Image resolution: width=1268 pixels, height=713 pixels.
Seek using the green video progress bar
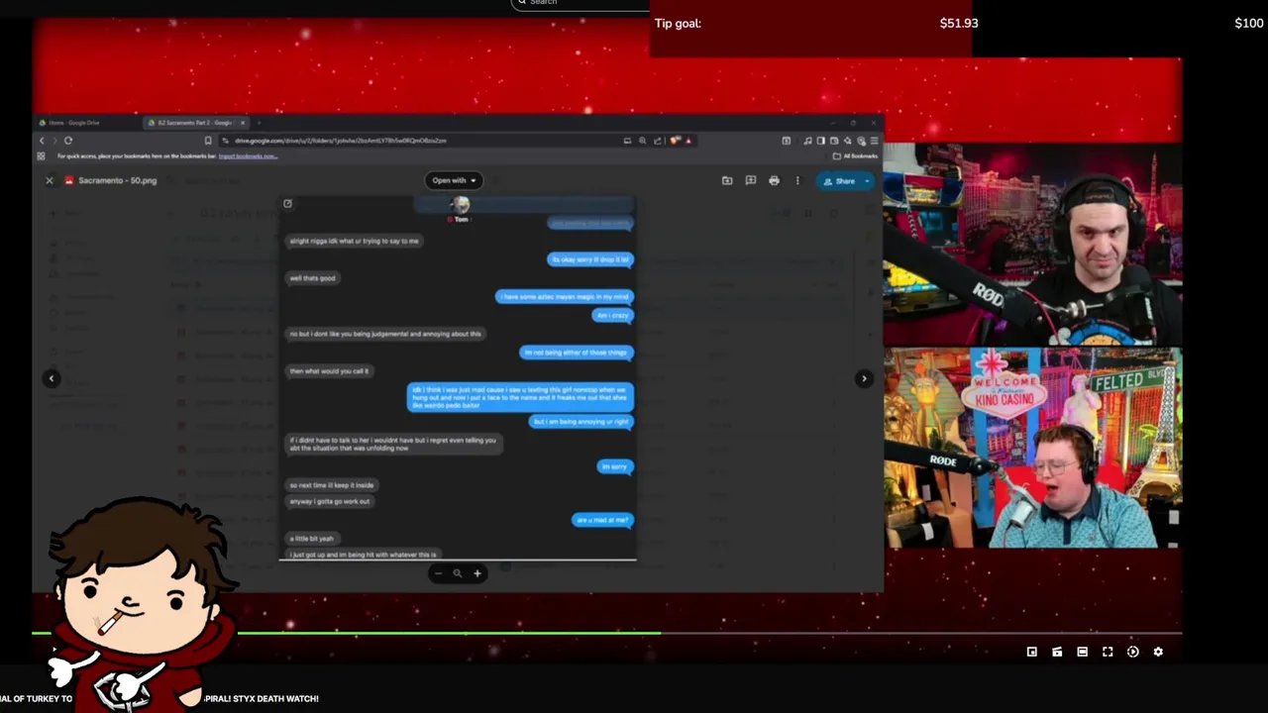606,633
